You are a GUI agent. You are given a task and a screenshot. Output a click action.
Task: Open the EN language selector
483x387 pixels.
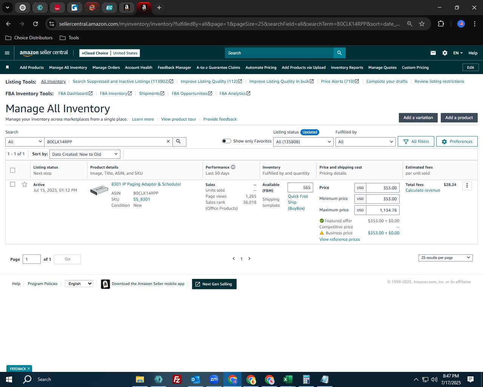pos(458,53)
